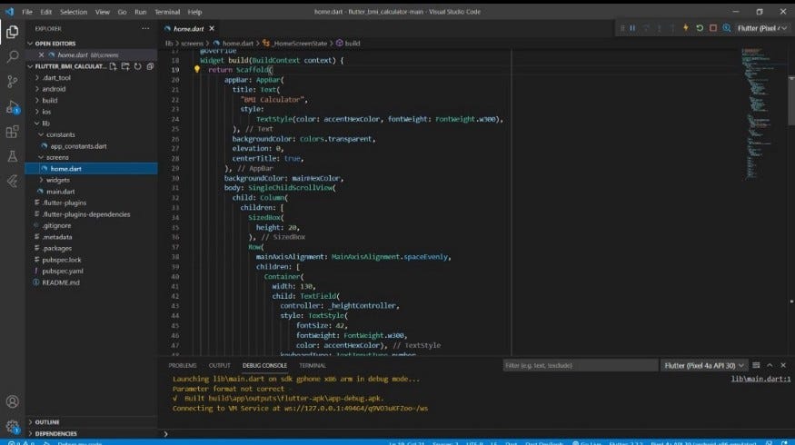Refresh the explorer file tree
Viewport: 795px width, 445px height.
[x=138, y=66]
